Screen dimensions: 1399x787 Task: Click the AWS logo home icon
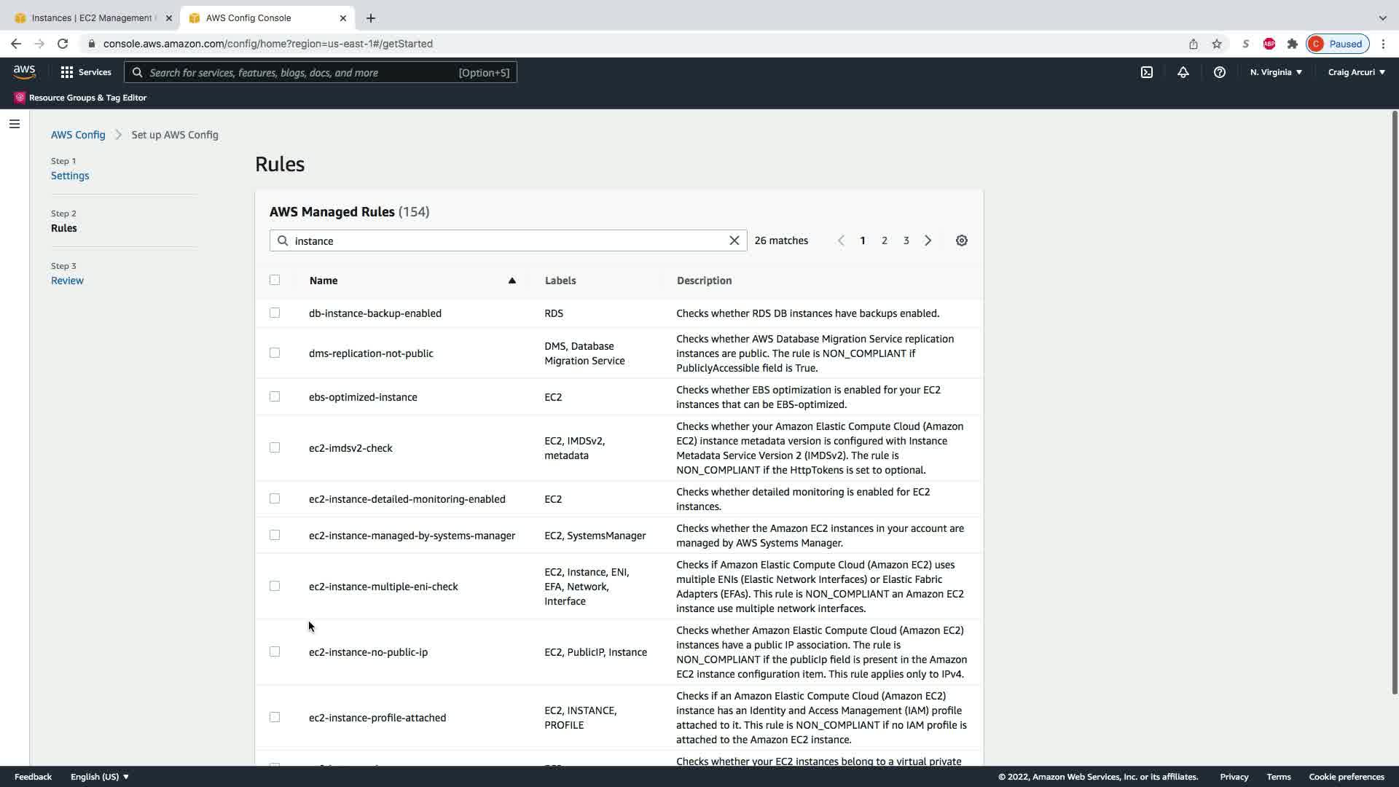click(24, 71)
